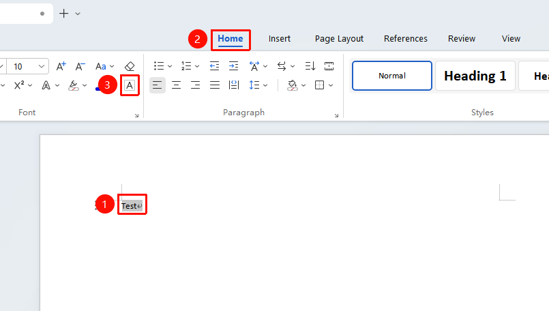The height and width of the screenshot is (311, 549).
Task: Expand the highlight color dropdown arrow
Action: coord(85,85)
